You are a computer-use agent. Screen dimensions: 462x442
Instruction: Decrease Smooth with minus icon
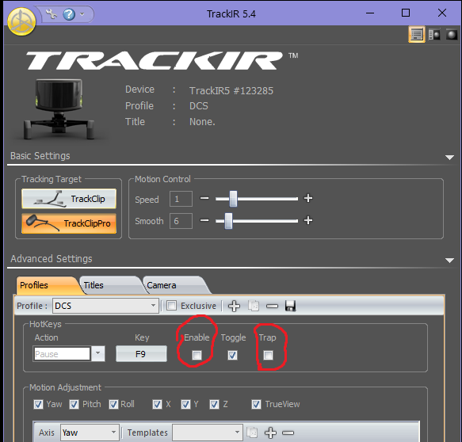pos(204,220)
